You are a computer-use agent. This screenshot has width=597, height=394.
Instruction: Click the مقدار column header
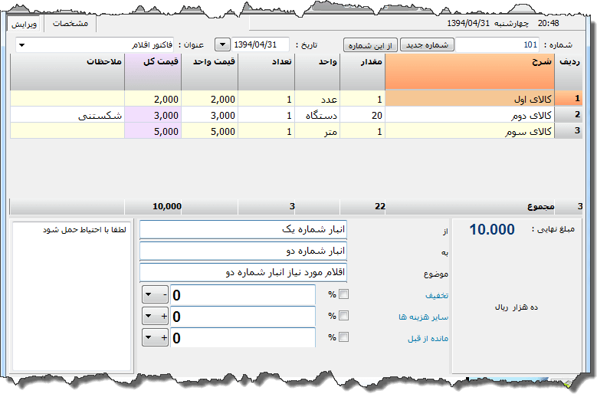(362, 71)
